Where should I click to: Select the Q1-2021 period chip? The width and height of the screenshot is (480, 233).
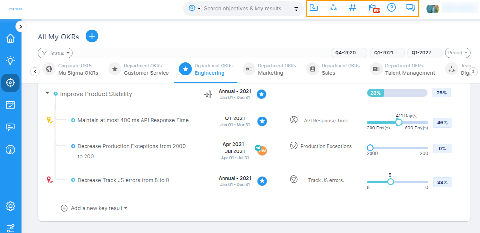click(387, 52)
